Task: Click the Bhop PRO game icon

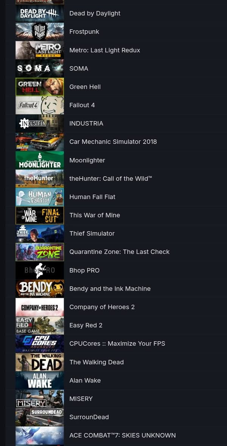Action: pos(39,270)
